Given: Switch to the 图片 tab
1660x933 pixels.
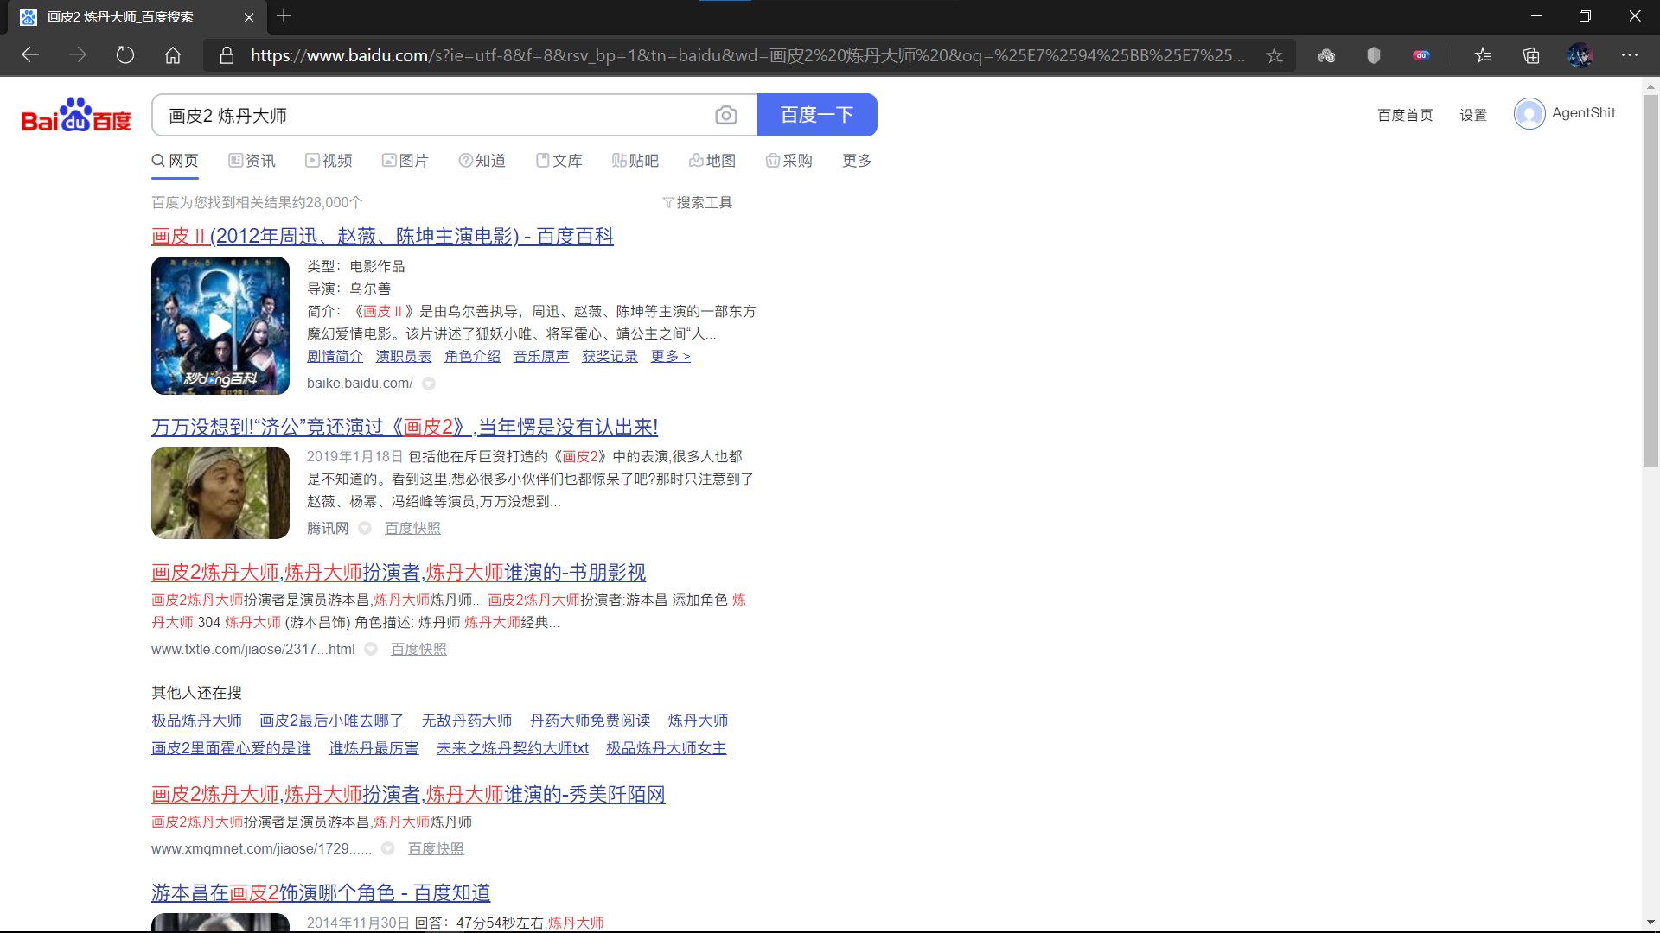Looking at the screenshot, I should 405,161.
